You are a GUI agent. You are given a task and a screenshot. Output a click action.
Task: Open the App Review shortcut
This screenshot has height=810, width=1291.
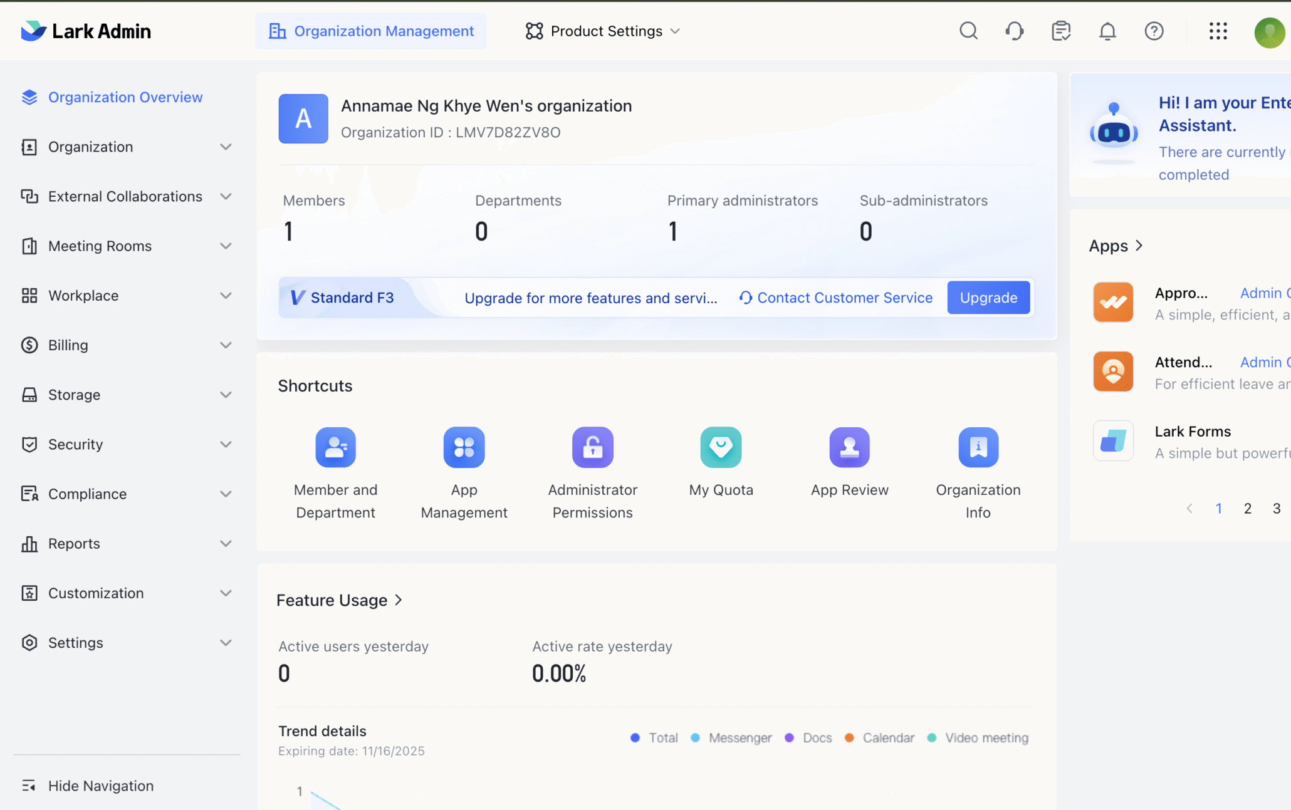(x=849, y=447)
